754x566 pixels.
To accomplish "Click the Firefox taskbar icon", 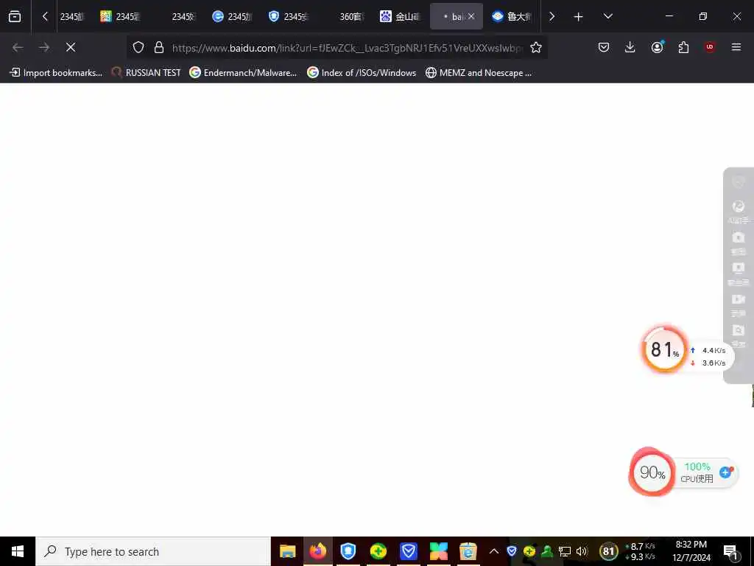I will [x=318, y=551].
